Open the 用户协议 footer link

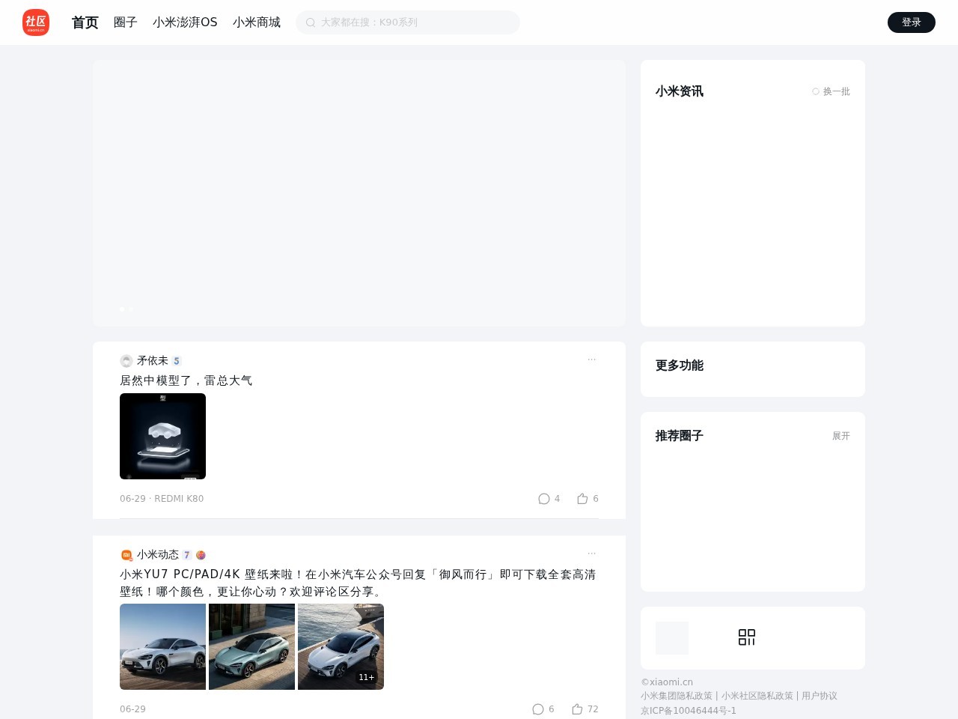coord(820,696)
